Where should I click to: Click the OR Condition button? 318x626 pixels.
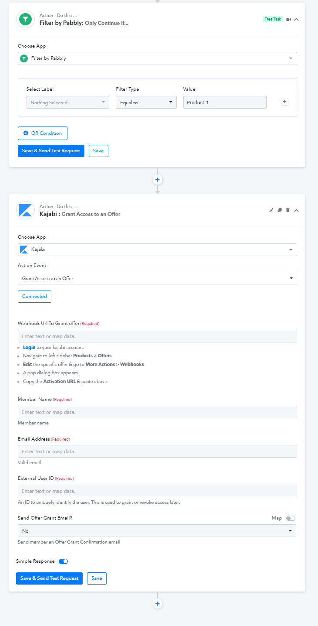(x=43, y=133)
